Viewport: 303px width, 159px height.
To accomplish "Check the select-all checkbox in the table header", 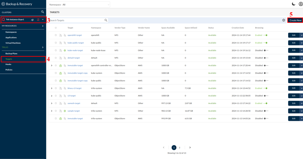I will 56,28.
